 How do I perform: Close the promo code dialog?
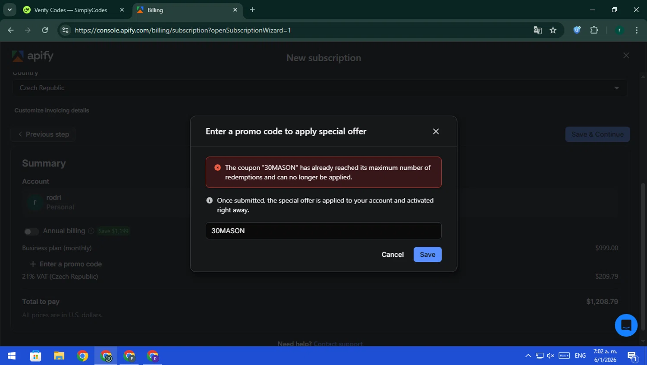coord(436,131)
